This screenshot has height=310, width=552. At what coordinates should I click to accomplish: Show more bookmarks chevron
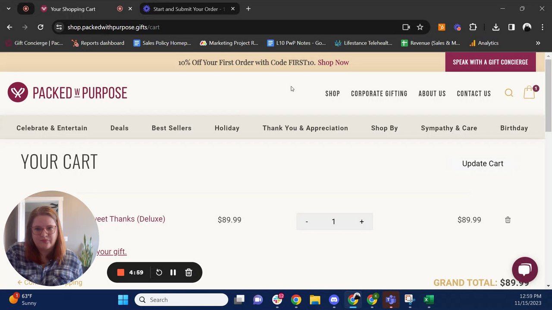click(x=538, y=43)
